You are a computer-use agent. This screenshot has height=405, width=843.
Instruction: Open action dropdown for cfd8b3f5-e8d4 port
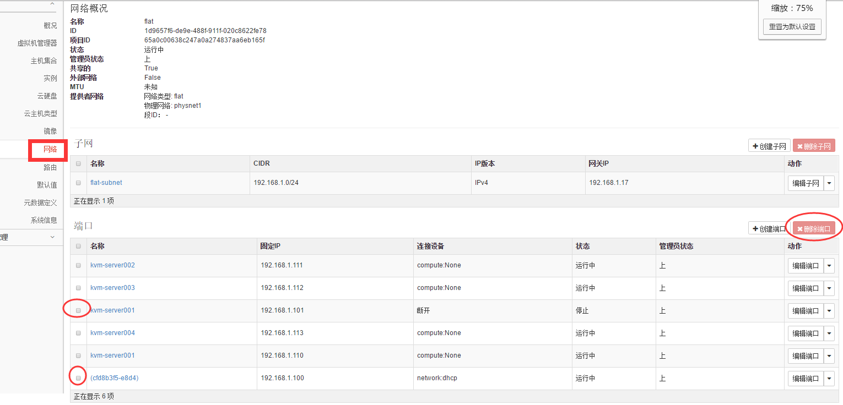(829, 379)
